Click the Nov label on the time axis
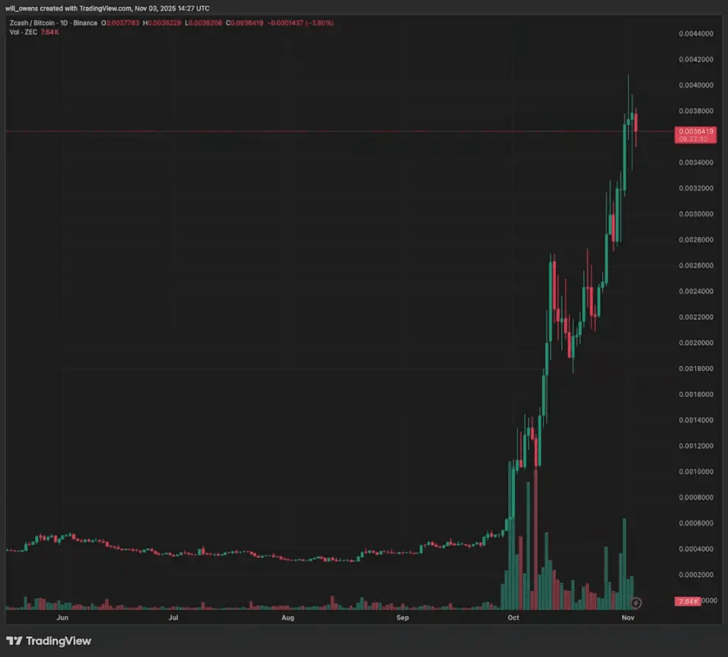Image resolution: width=728 pixels, height=657 pixels. [x=628, y=617]
